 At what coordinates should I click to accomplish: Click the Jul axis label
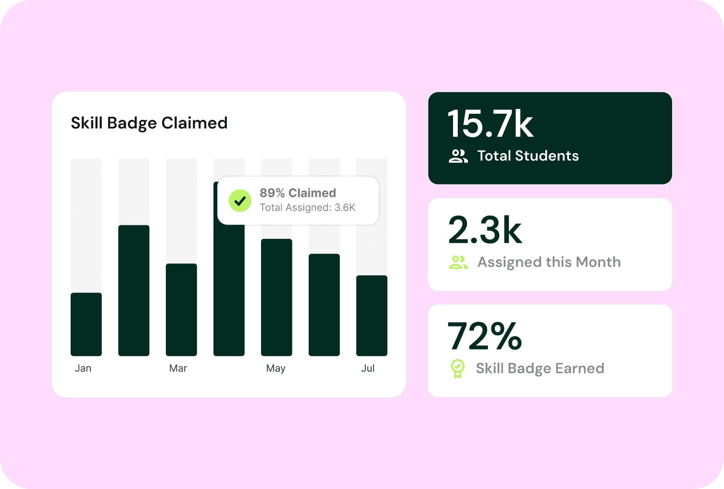pos(368,368)
